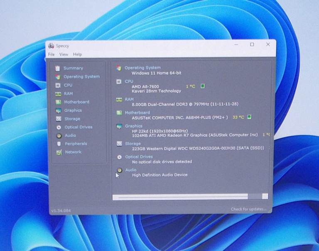Open the View menu
Image resolution: width=319 pixels, height=251 pixels.
[64, 54]
